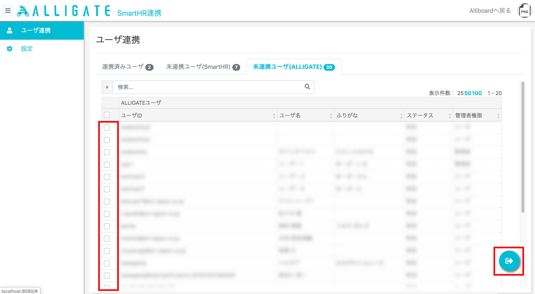
Task: Click the search magnifier icon
Action: [x=307, y=87]
